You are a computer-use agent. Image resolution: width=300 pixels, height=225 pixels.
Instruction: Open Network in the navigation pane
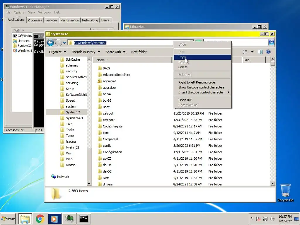point(60,177)
